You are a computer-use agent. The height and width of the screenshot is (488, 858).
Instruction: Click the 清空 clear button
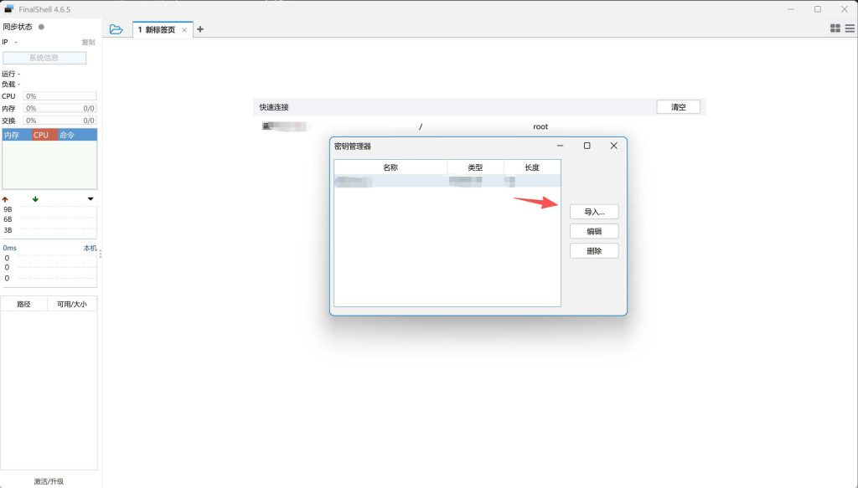pos(679,107)
